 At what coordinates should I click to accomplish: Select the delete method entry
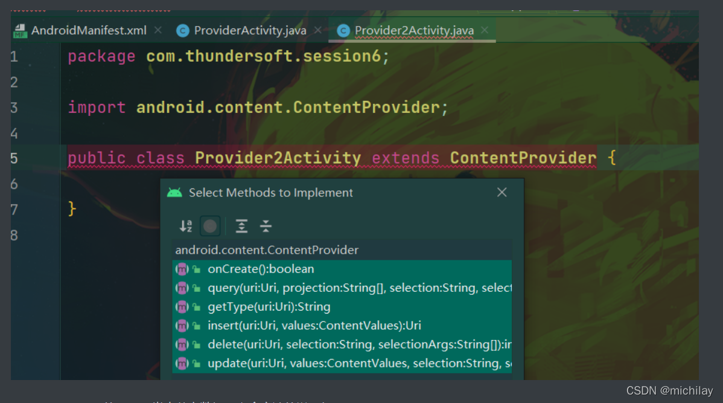point(342,345)
